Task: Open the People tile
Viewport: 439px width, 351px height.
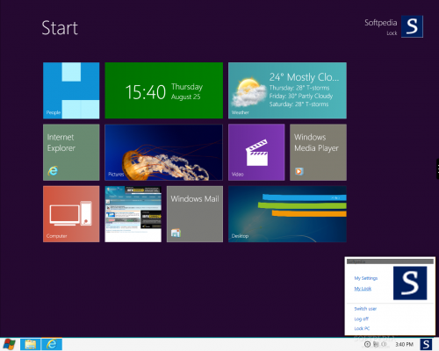Action: coord(71,90)
